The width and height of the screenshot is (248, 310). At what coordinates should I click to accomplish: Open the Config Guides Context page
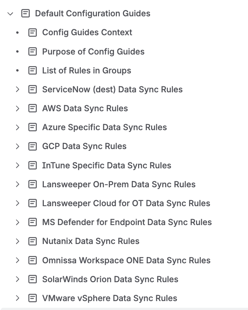pyautogui.click(x=87, y=33)
